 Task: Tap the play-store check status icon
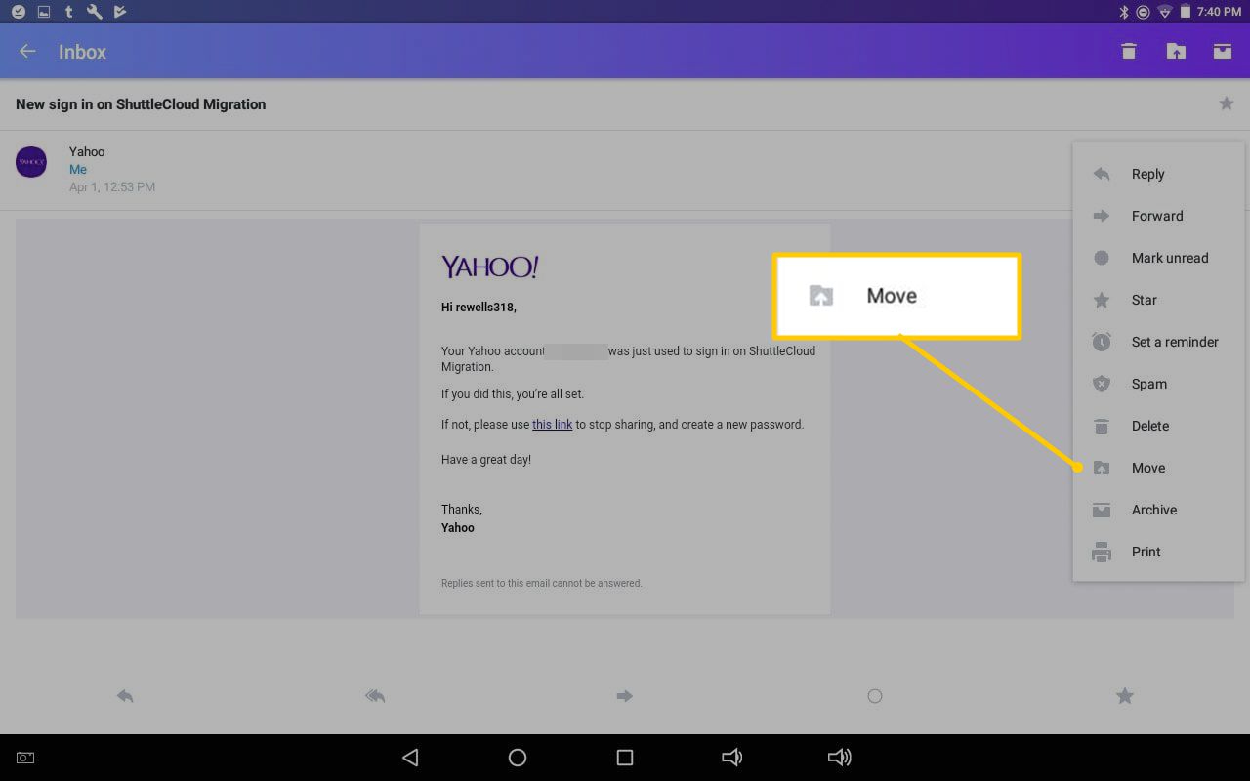point(120,12)
